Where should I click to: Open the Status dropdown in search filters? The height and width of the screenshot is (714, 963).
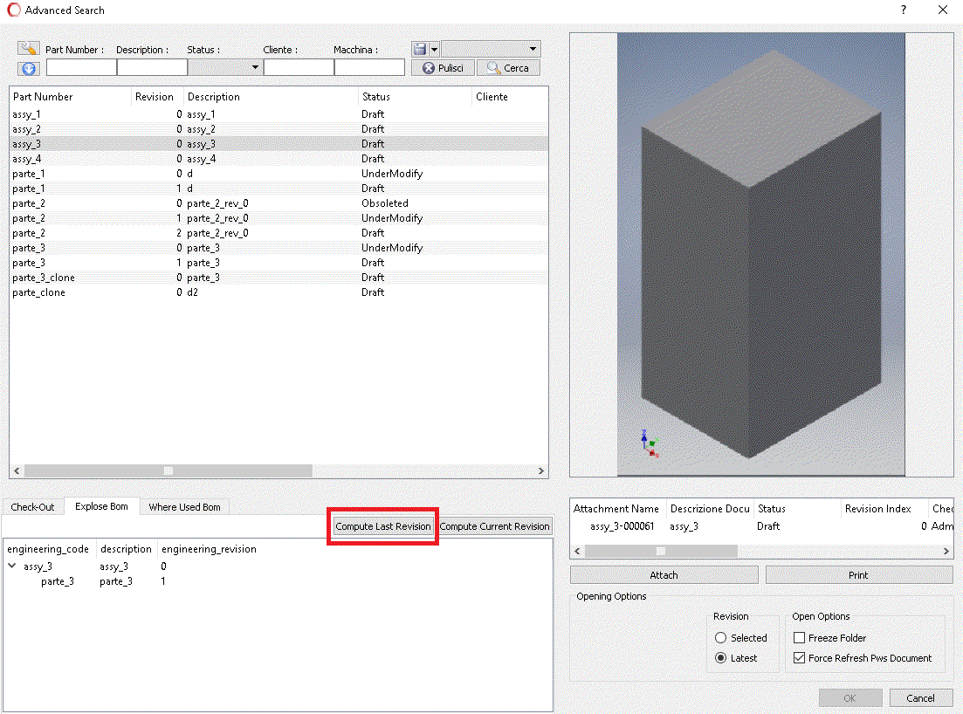coord(253,66)
